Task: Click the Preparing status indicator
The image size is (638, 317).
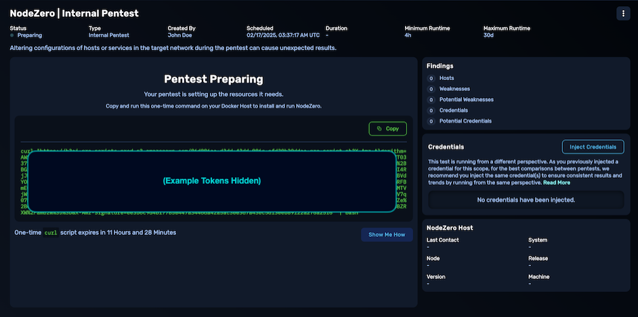Action: [26, 35]
